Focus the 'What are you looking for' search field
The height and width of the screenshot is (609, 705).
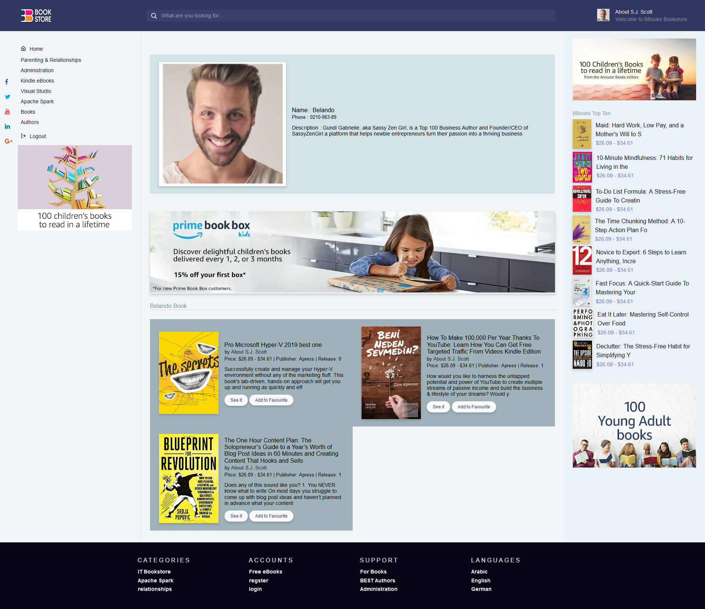[x=350, y=16]
